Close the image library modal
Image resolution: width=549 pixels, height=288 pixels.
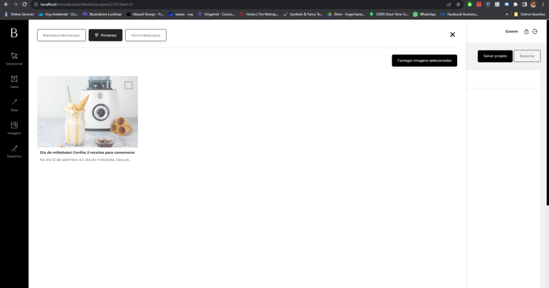point(452,35)
